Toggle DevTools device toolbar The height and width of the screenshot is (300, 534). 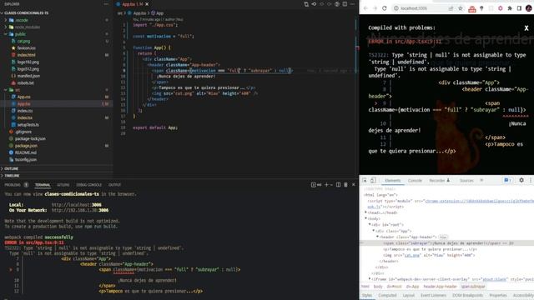coord(373,180)
